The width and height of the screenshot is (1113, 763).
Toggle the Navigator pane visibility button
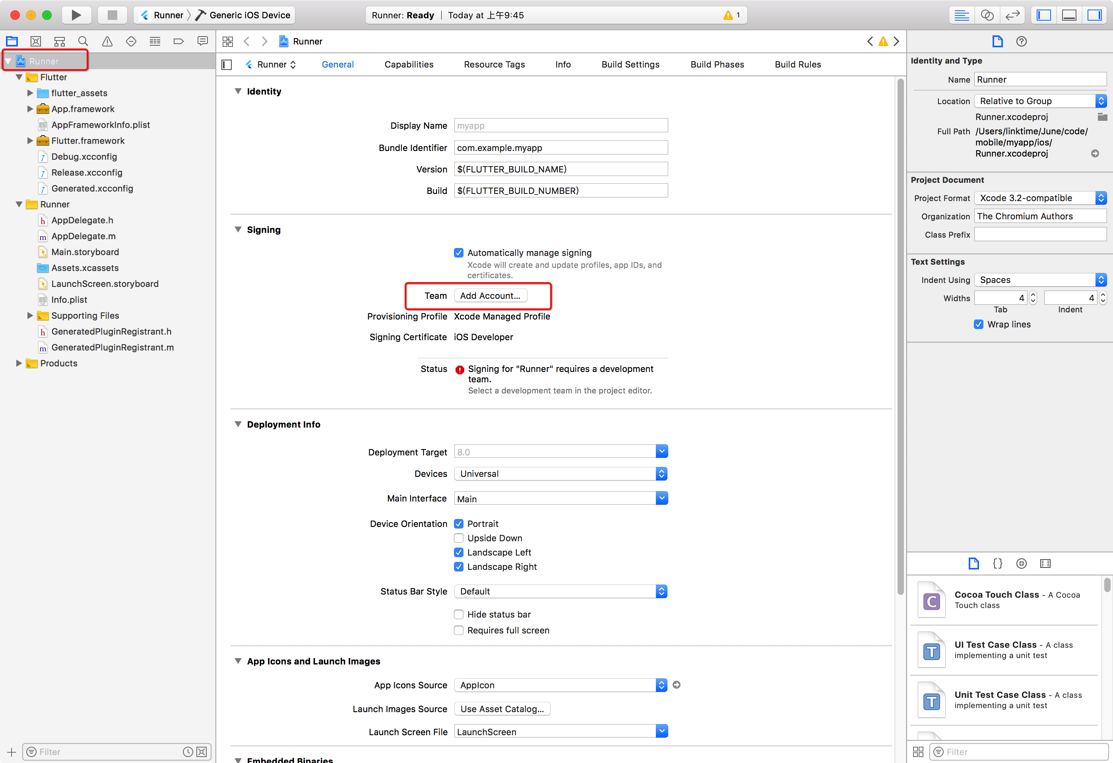pos(1043,15)
